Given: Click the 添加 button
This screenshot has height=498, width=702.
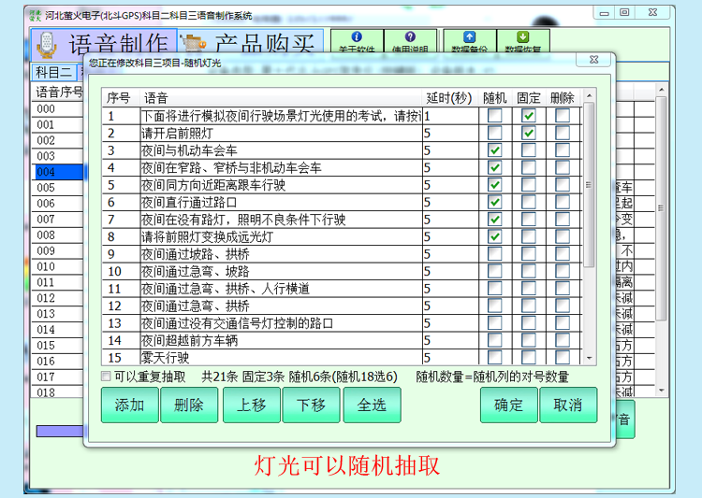Looking at the screenshot, I should click(x=130, y=405).
